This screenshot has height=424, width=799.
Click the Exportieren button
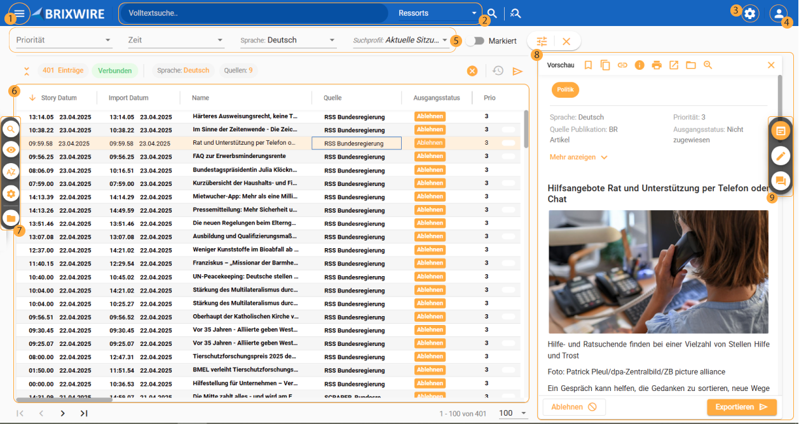[x=741, y=407]
